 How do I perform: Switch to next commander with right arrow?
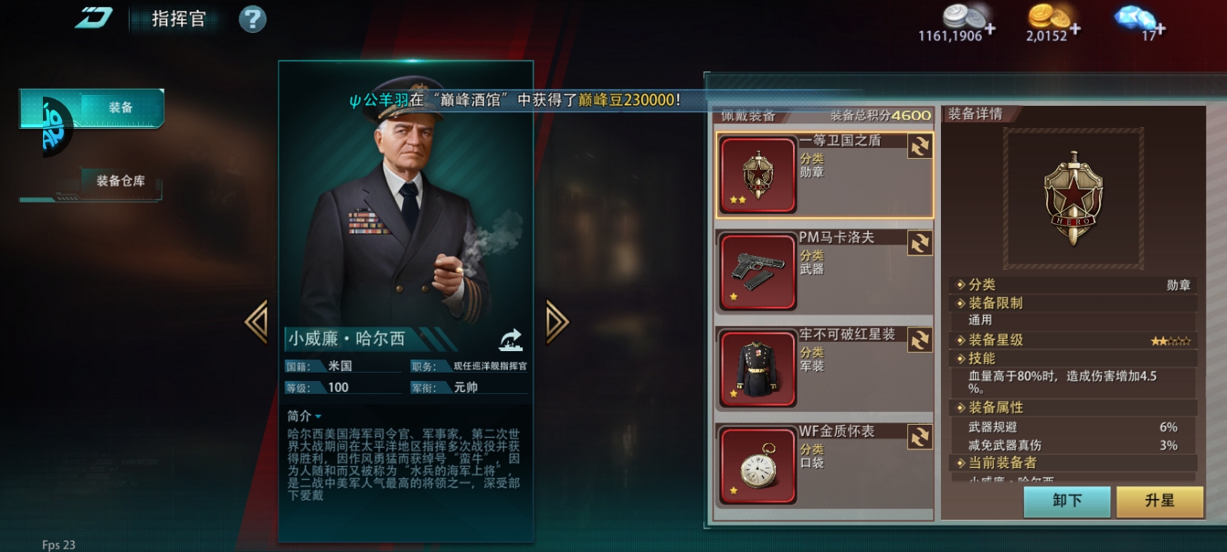click(558, 322)
